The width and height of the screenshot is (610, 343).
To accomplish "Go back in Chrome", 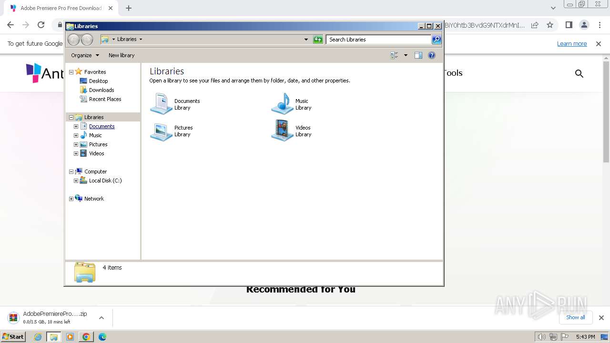I will [x=10, y=25].
